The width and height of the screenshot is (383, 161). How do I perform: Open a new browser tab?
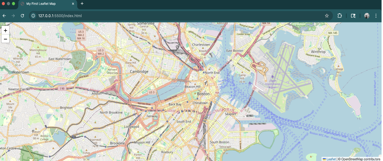82,4
